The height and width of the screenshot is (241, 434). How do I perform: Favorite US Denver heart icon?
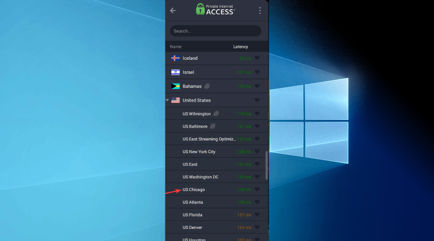pos(257,228)
